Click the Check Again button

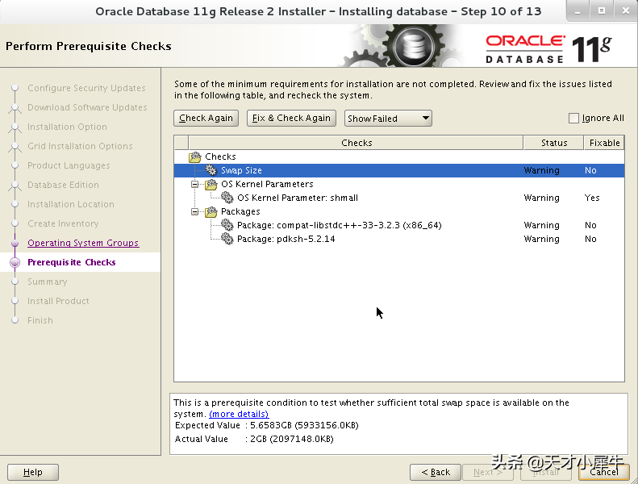pos(206,118)
